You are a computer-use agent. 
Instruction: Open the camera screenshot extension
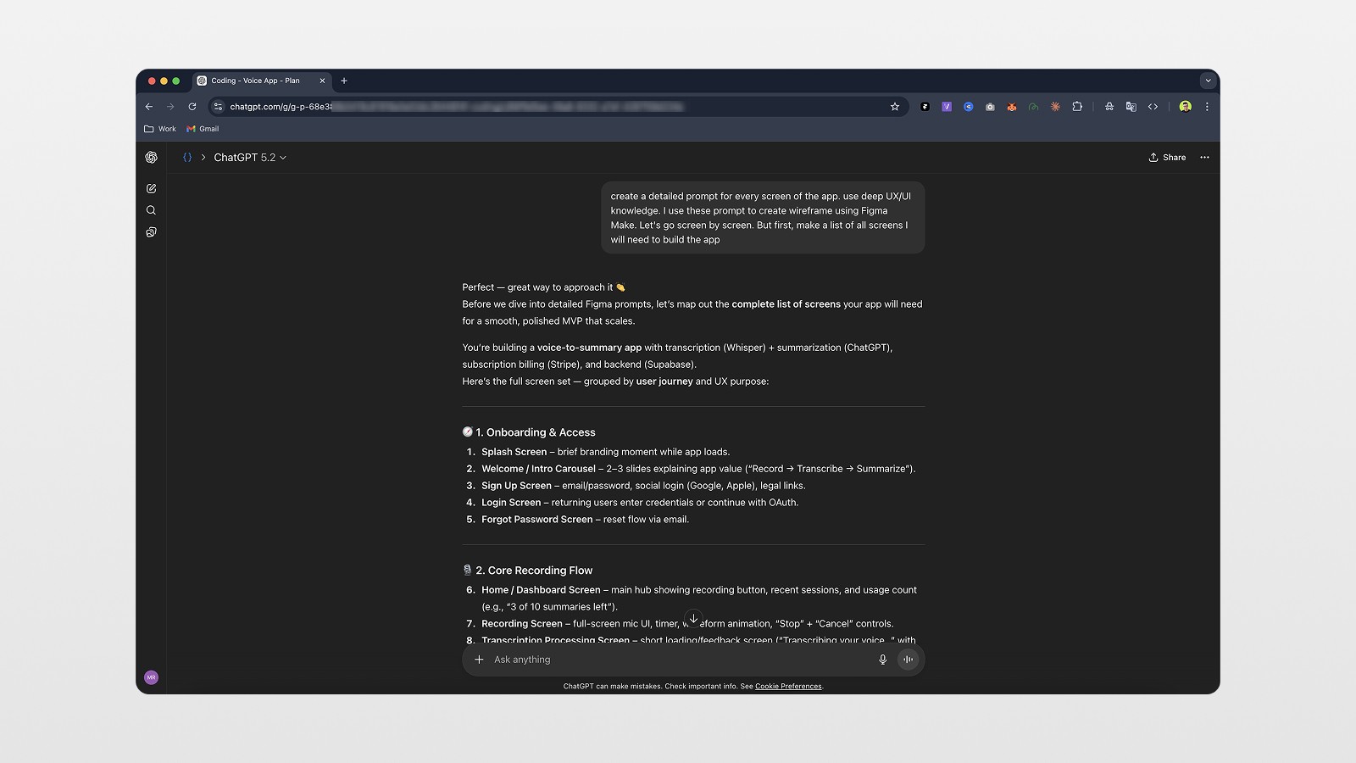990,107
